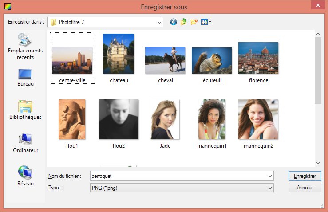This screenshot has width=328, height=212.
Task: Click the Annuler button
Action: pos(304,188)
